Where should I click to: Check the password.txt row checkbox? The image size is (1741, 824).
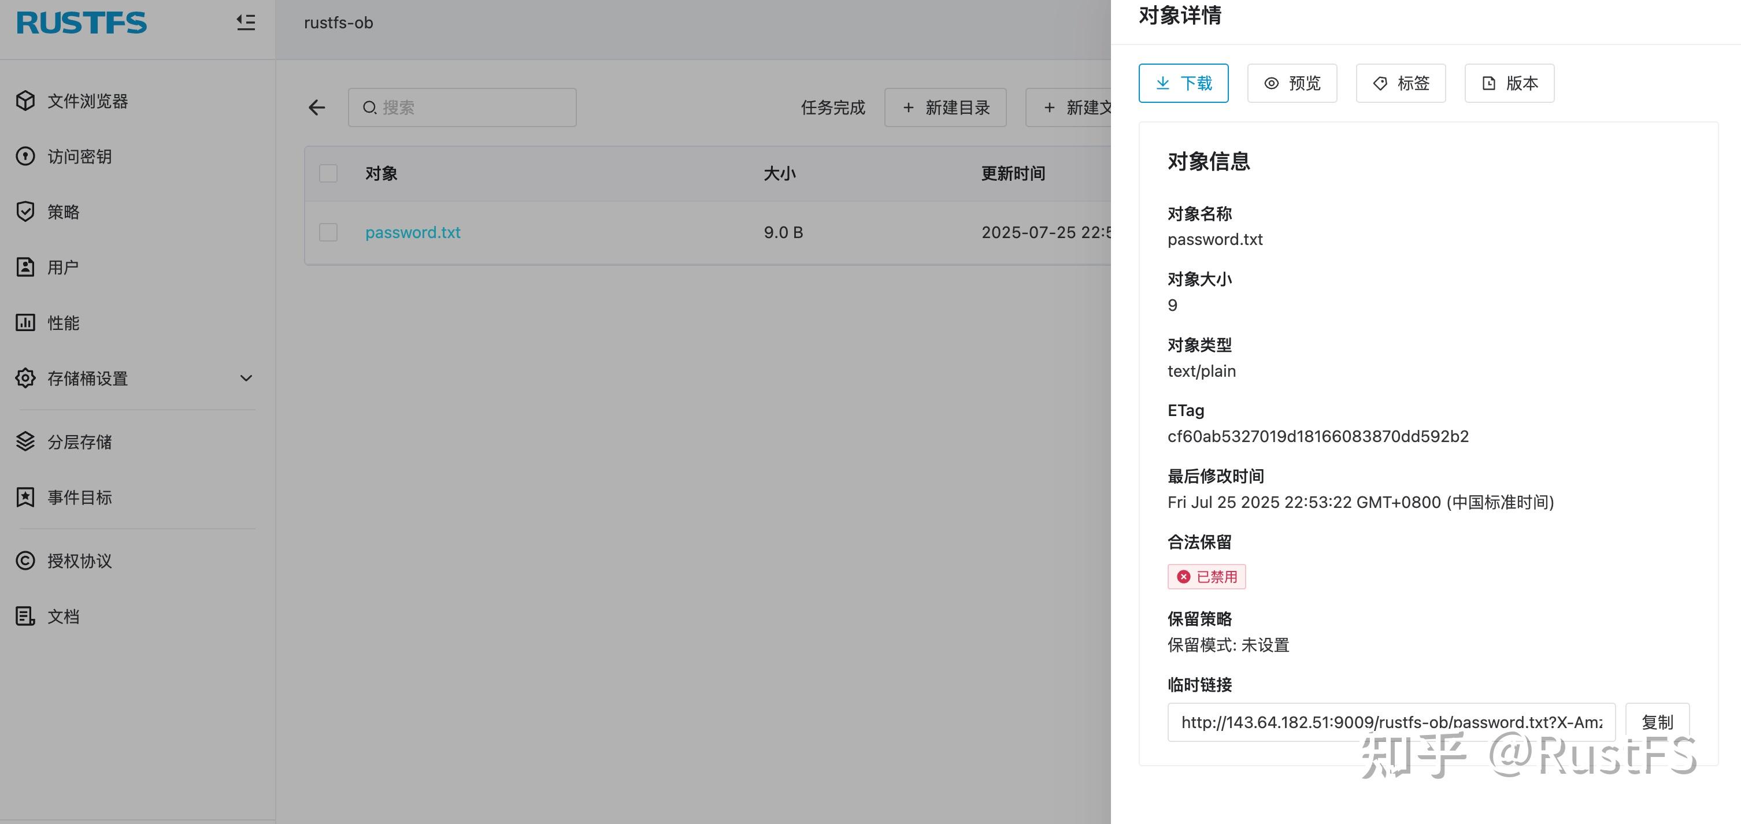click(x=328, y=232)
